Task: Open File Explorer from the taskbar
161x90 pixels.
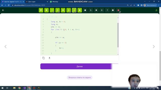Action: pos(14,88)
